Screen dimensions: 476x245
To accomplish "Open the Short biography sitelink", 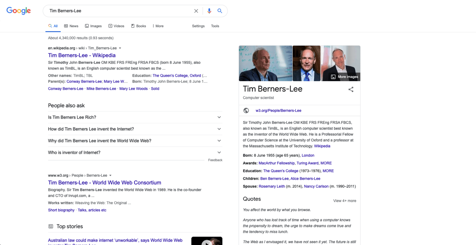I will click(61, 210).
